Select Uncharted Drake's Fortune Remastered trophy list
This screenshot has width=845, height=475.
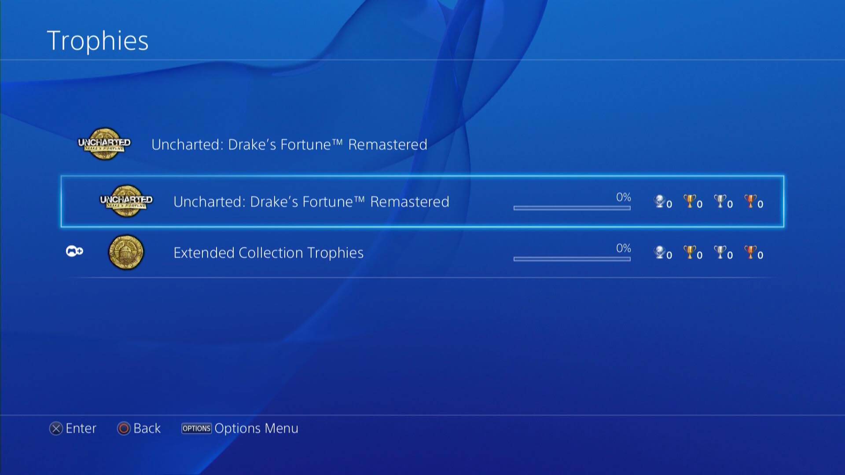tap(422, 201)
